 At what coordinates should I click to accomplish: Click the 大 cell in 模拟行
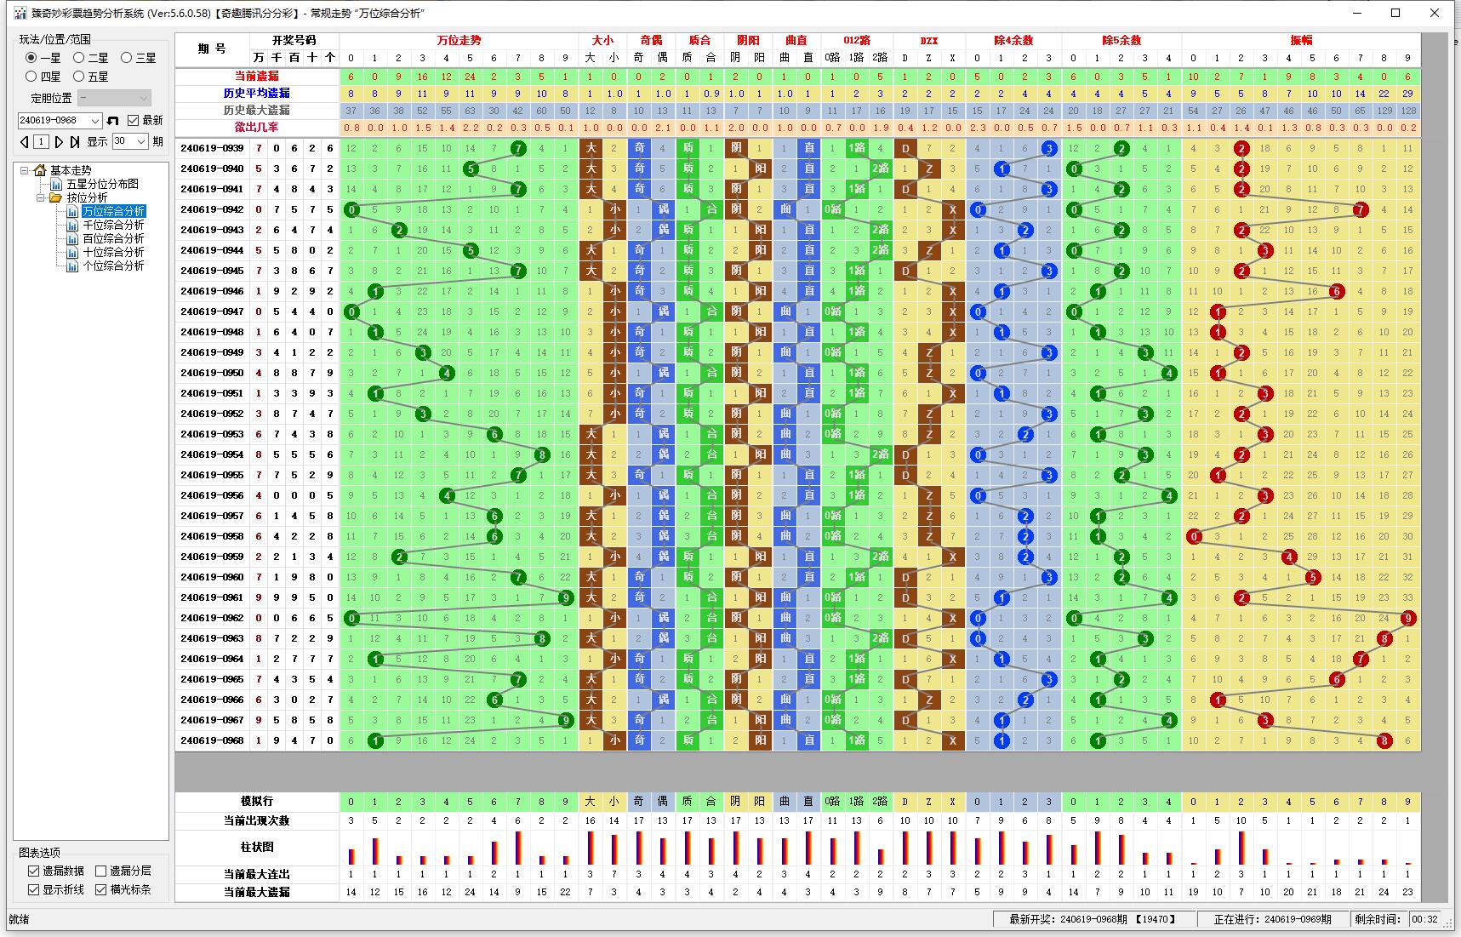coord(590,801)
